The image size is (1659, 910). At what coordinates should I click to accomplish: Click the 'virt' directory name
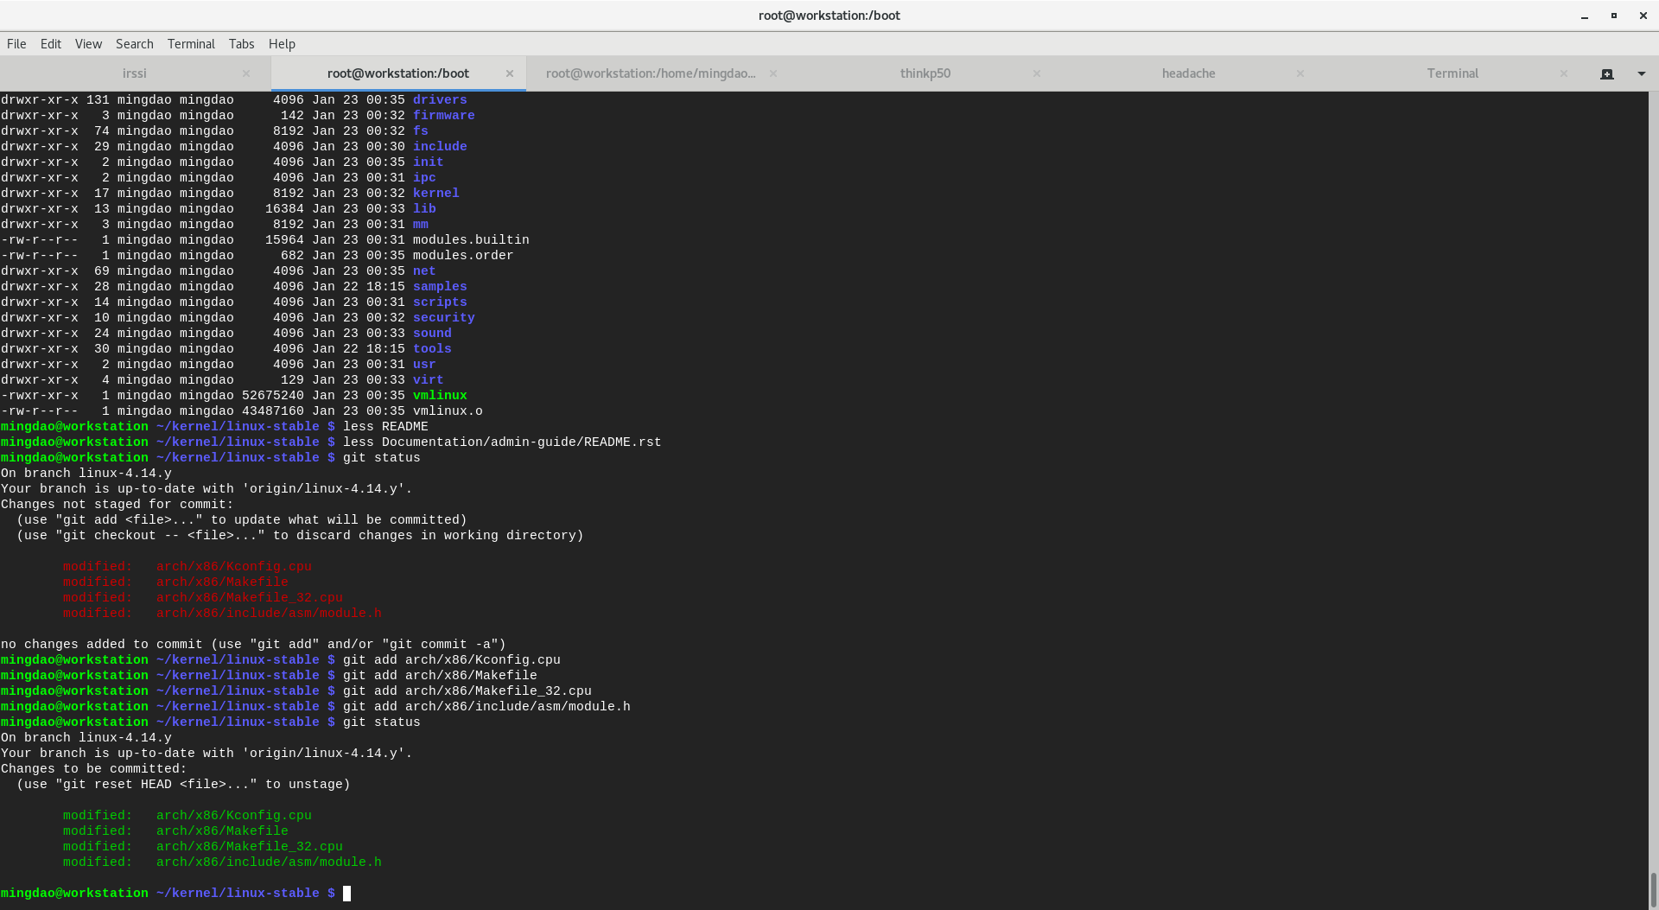point(429,380)
